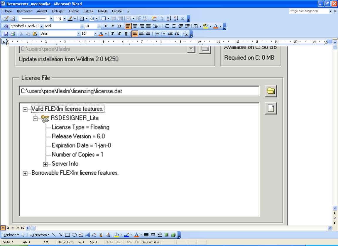Insert a diagram or organization chart
Viewport: 338px width, 246px height.
94,235
